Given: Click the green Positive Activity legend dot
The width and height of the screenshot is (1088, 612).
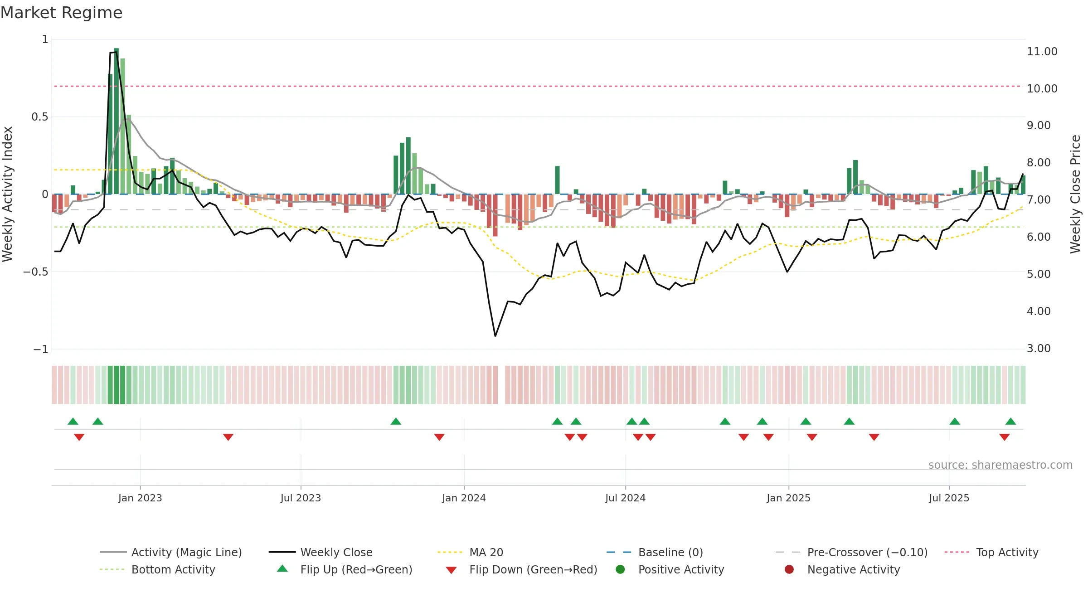Looking at the screenshot, I should coord(620,569).
